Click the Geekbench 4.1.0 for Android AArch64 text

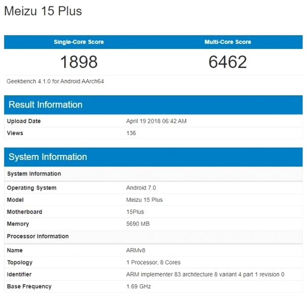55,81
